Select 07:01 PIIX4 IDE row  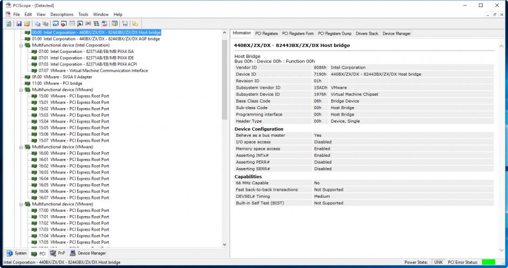click(x=86, y=58)
